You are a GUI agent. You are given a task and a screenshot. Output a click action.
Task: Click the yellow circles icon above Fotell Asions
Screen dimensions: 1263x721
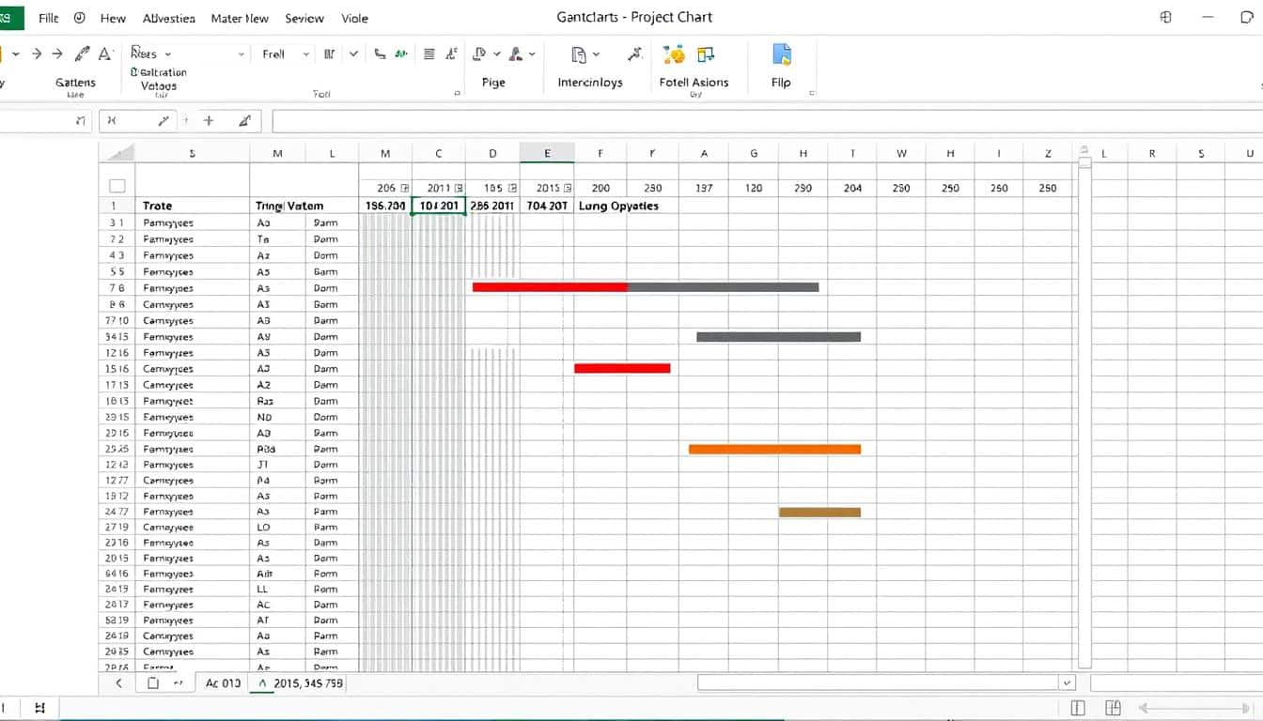(x=674, y=54)
